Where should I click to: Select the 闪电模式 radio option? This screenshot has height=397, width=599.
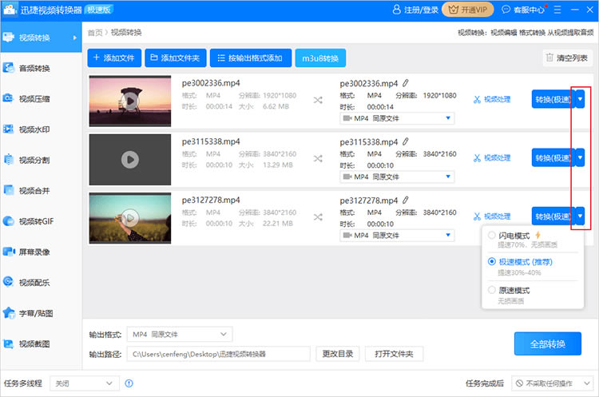point(492,236)
